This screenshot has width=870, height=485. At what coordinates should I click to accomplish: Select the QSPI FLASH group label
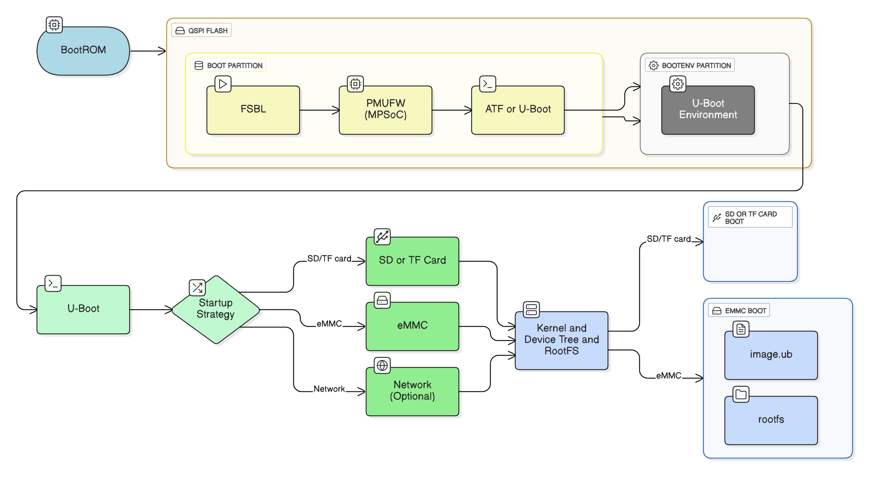pos(202,31)
